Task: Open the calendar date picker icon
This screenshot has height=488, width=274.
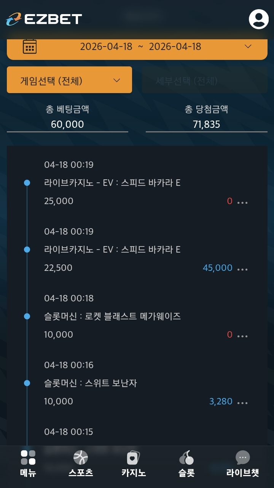Action: click(x=30, y=47)
